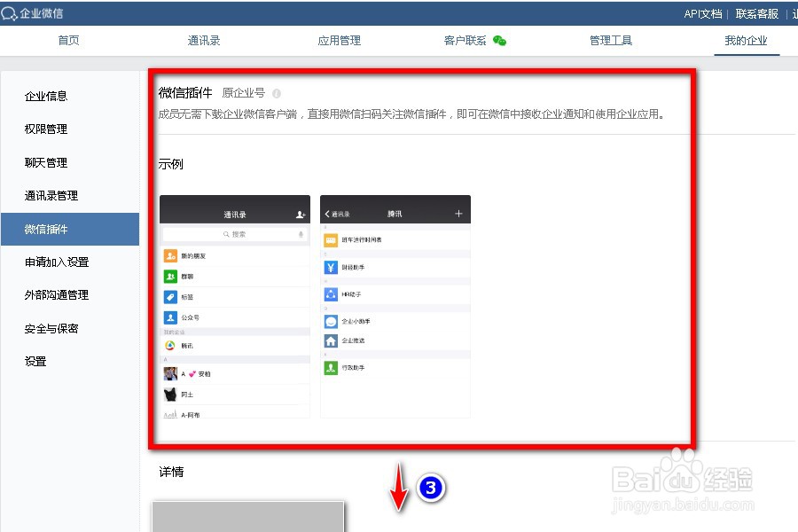Click the 腾讯 example phone screenshot
798x532 pixels.
click(x=395, y=307)
